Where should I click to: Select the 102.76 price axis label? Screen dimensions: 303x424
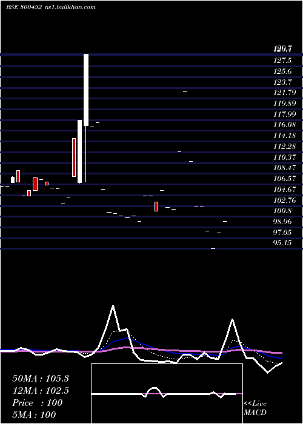[284, 200]
